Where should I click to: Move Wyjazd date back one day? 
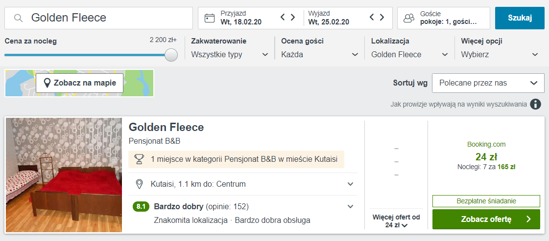372,17
